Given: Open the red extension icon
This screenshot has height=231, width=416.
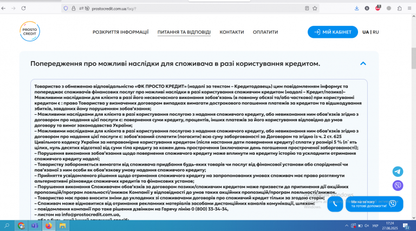Looking at the screenshot, I should [x=378, y=8].
